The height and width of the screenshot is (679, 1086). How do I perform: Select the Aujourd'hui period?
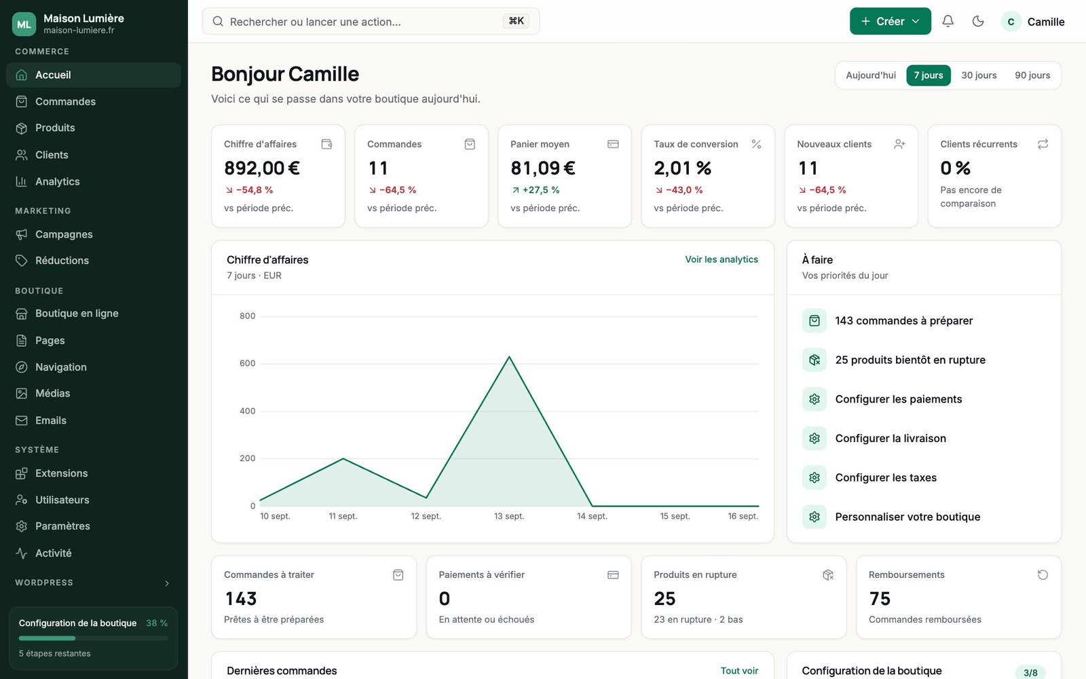(871, 75)
